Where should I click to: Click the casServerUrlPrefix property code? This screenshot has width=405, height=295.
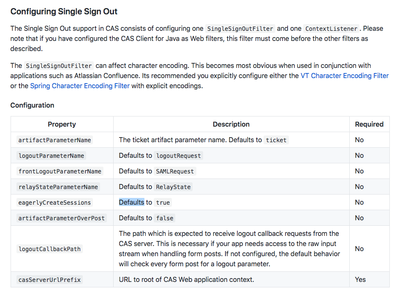click(49, 280)
